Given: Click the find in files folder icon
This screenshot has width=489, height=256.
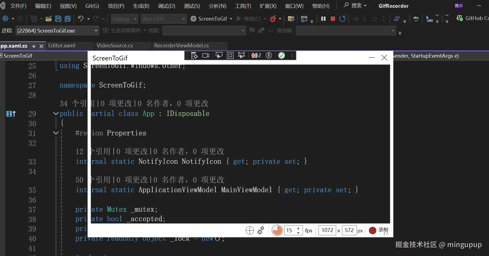Looking at the screenshot, I should click(291, 19).
